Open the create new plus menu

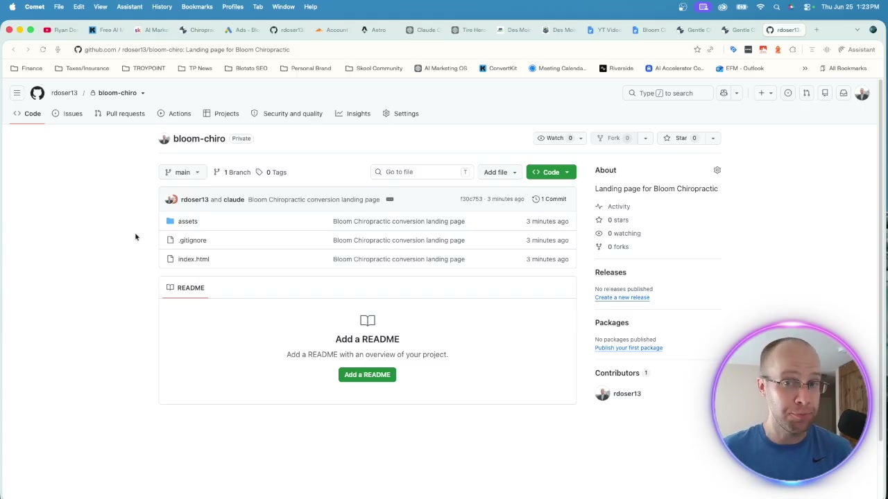pos(765,93)
